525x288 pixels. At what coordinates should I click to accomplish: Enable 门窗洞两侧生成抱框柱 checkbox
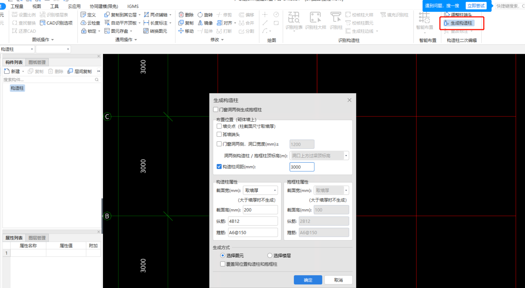(216, 110)
